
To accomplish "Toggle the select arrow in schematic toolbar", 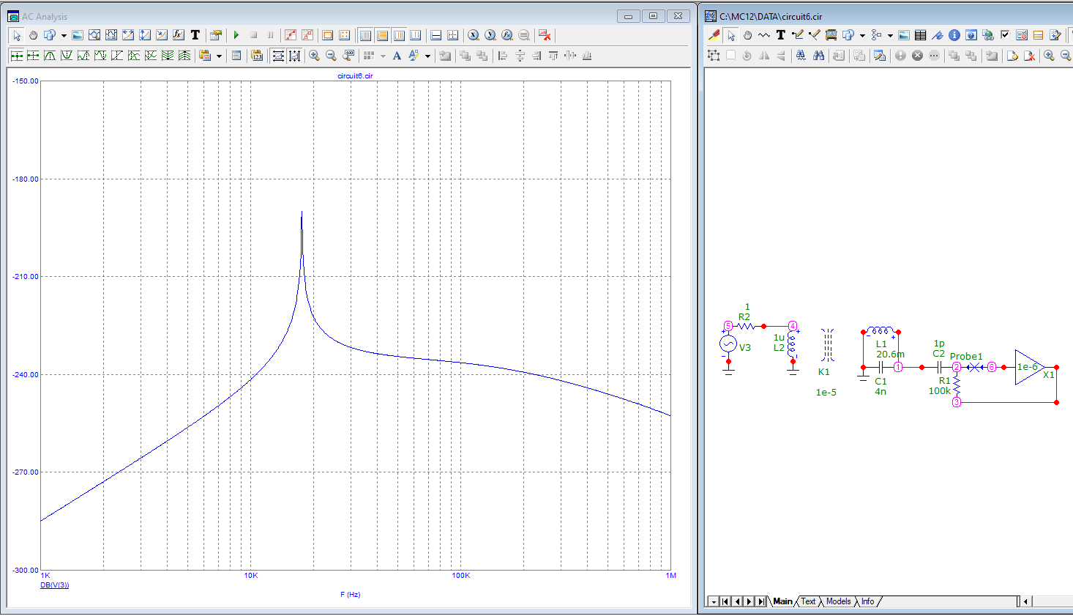I will (731, 34).
